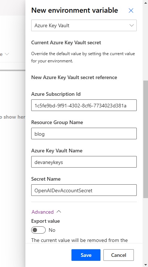Click the 'New Azure Key Vault secret reference' heading
148x267 pixels.
pos(74,77)
